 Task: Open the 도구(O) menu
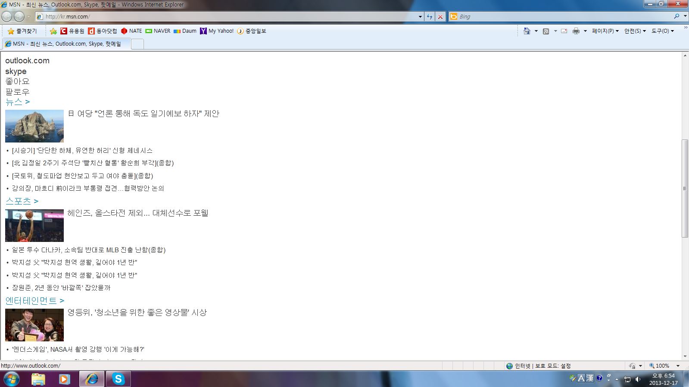tap(662, 31)
